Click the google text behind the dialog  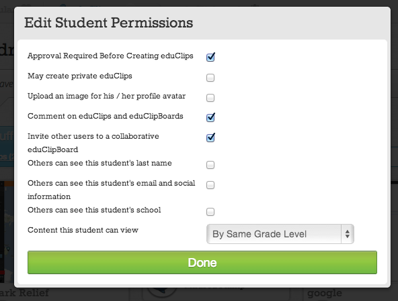325,294
